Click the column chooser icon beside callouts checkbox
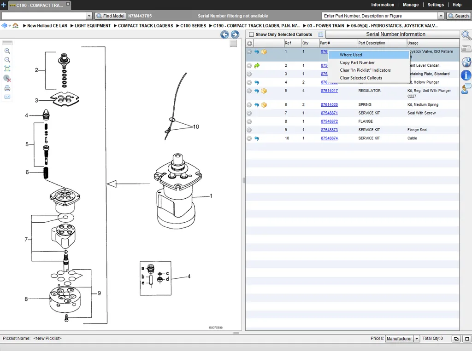This screenshot has width=472, height=351. (x=321, y=34)
